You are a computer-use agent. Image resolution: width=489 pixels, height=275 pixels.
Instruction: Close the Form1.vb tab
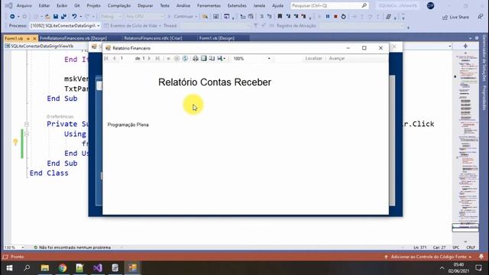tap(34, 38)
